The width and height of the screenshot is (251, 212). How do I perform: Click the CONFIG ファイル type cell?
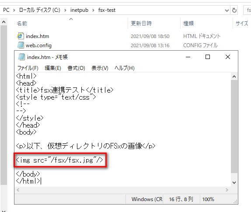200,45
